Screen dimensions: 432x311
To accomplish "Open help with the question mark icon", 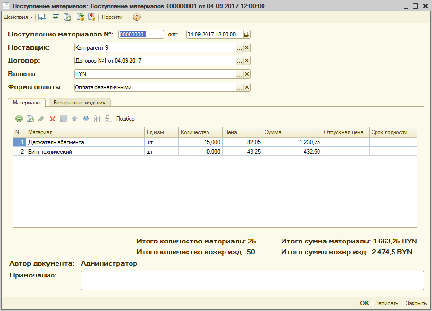I will pyautogui.click(x=137, y=17).
